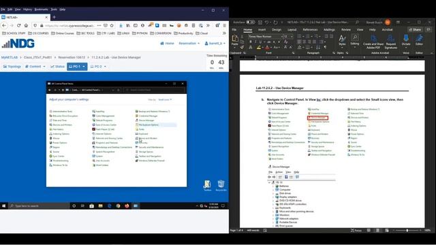Start Dictate in Word ribbon
The width and height of the screenshot is (436, 245).
click(406, 40)
